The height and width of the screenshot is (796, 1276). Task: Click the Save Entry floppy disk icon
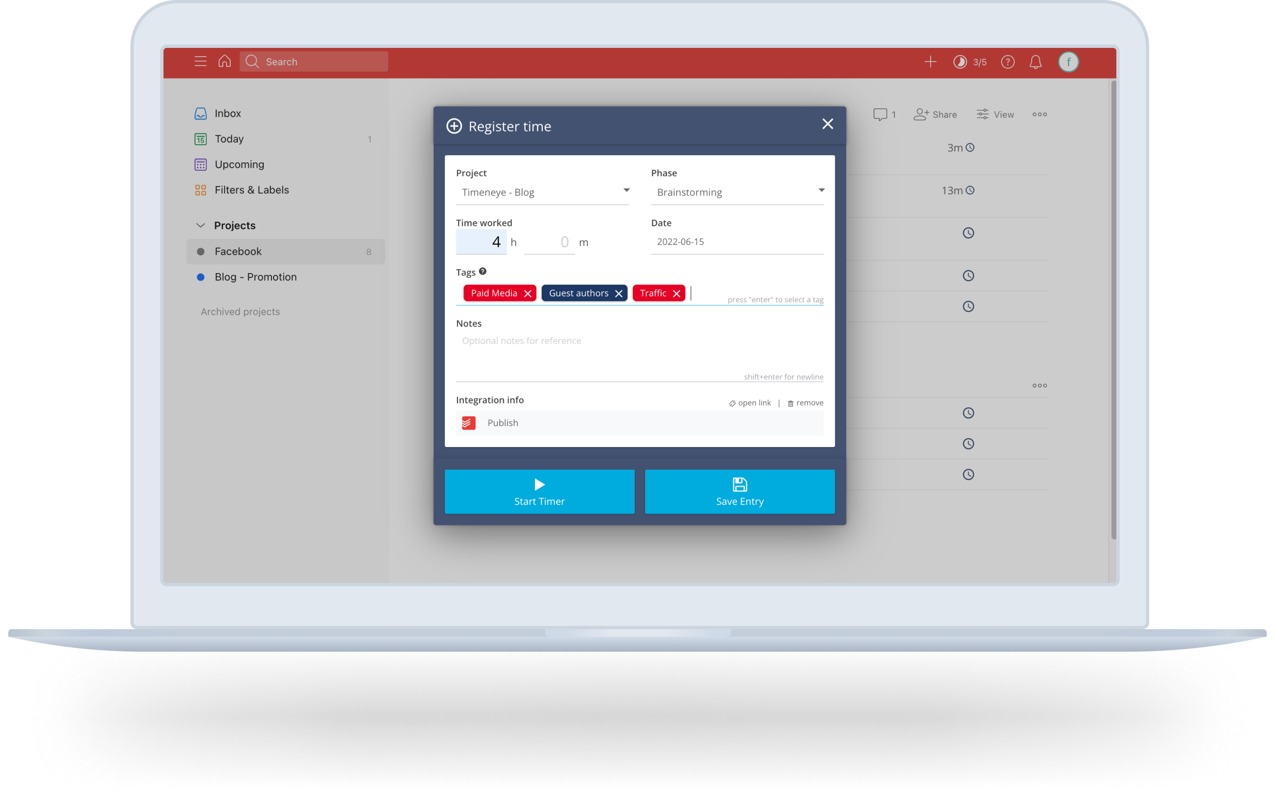739,484
